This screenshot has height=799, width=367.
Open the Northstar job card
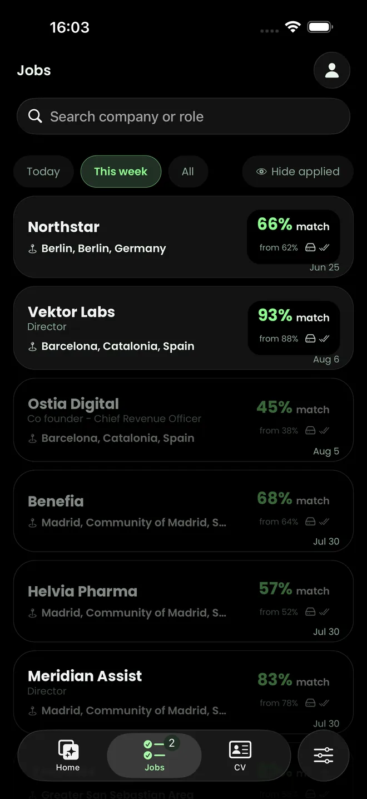[x=183, y=237]
